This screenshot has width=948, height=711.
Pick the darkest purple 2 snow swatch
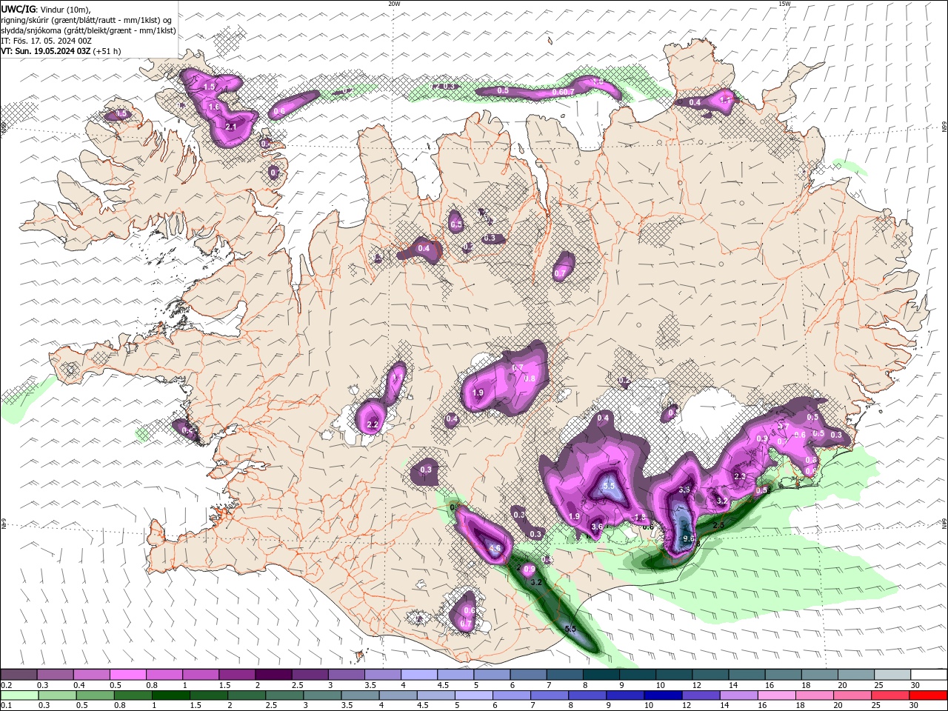(x=273, y=675)
